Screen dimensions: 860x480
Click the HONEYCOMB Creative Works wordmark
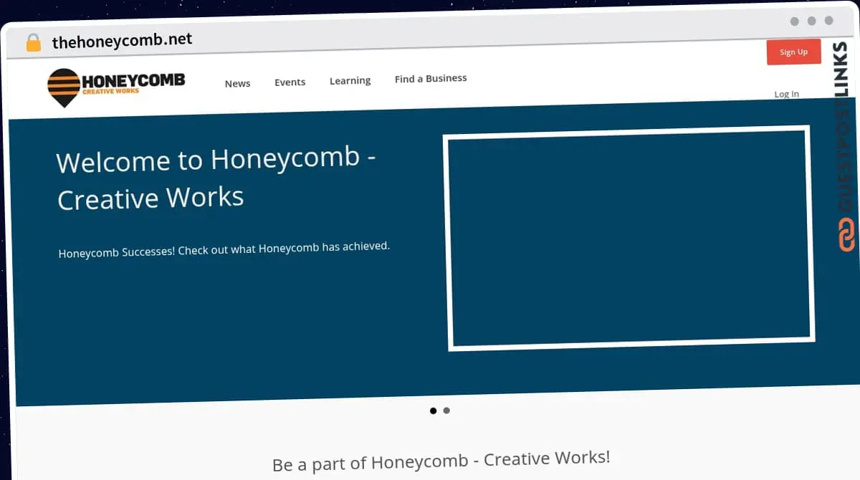tap(133, 82)
